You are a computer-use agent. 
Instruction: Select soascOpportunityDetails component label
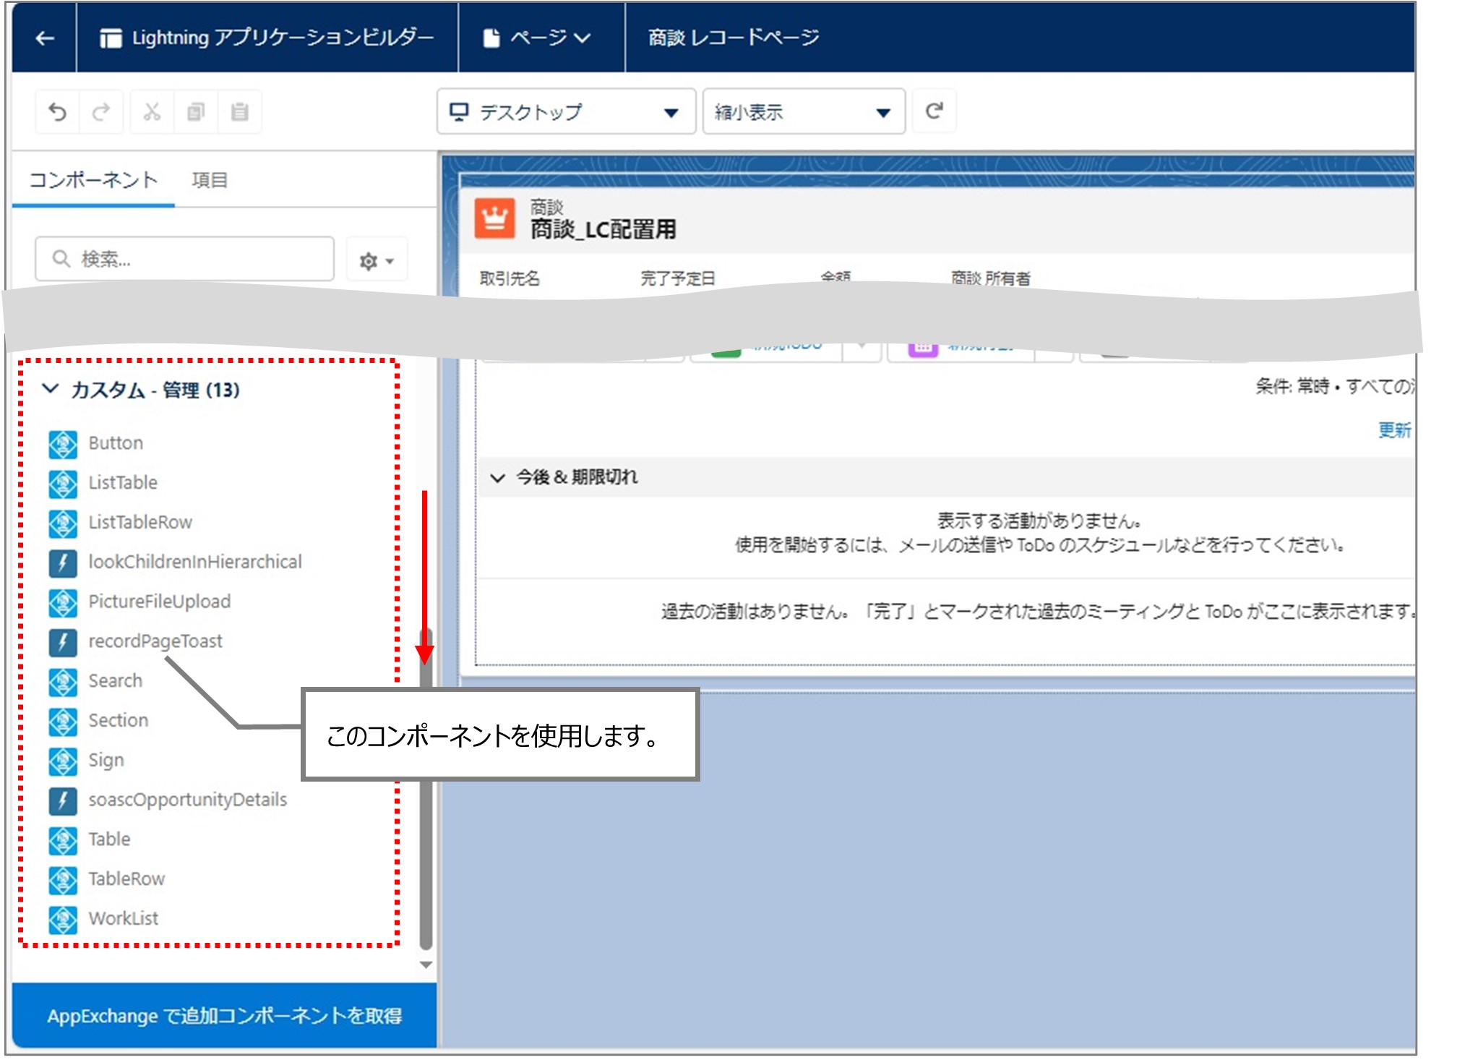(x=188, y=800)
